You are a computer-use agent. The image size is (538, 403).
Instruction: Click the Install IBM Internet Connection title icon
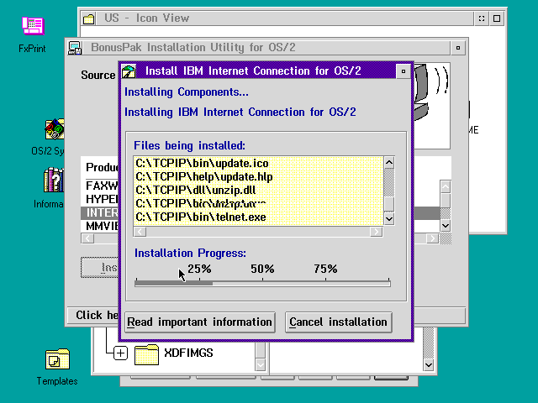pyautogui.click(x=129, y=71)
